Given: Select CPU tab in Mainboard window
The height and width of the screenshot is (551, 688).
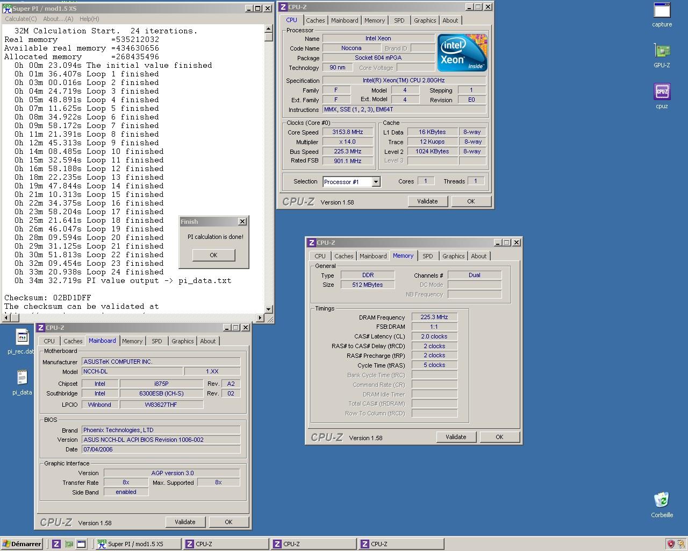Looking at the screenshot, I should (x=49, y=341).
